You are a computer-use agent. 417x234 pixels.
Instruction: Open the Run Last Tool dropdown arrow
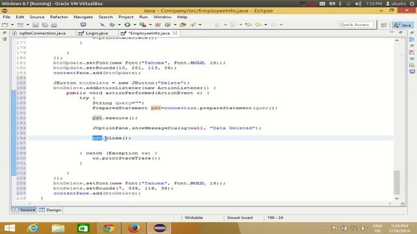pos(151,25)
